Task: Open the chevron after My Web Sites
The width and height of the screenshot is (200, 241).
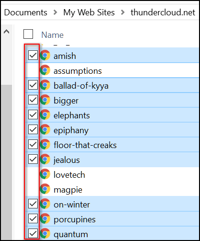Action: 123,12
